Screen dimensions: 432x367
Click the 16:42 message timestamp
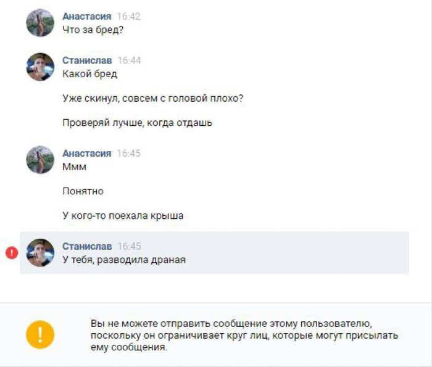[128, 17]
